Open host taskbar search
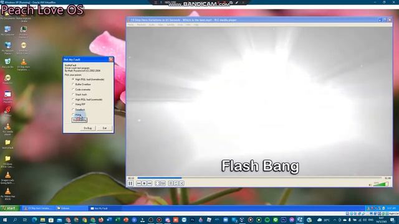The image size is (399, 224). point(15,220)
